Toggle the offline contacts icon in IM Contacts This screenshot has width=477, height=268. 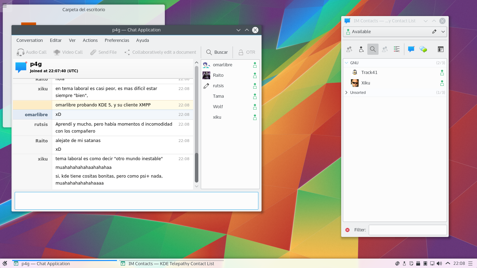[385, 49]
